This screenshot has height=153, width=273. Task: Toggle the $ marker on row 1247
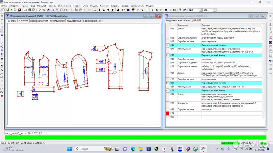167,55
